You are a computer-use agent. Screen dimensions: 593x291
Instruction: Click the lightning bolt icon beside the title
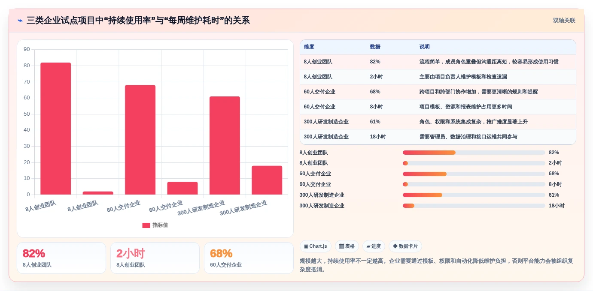20,21
